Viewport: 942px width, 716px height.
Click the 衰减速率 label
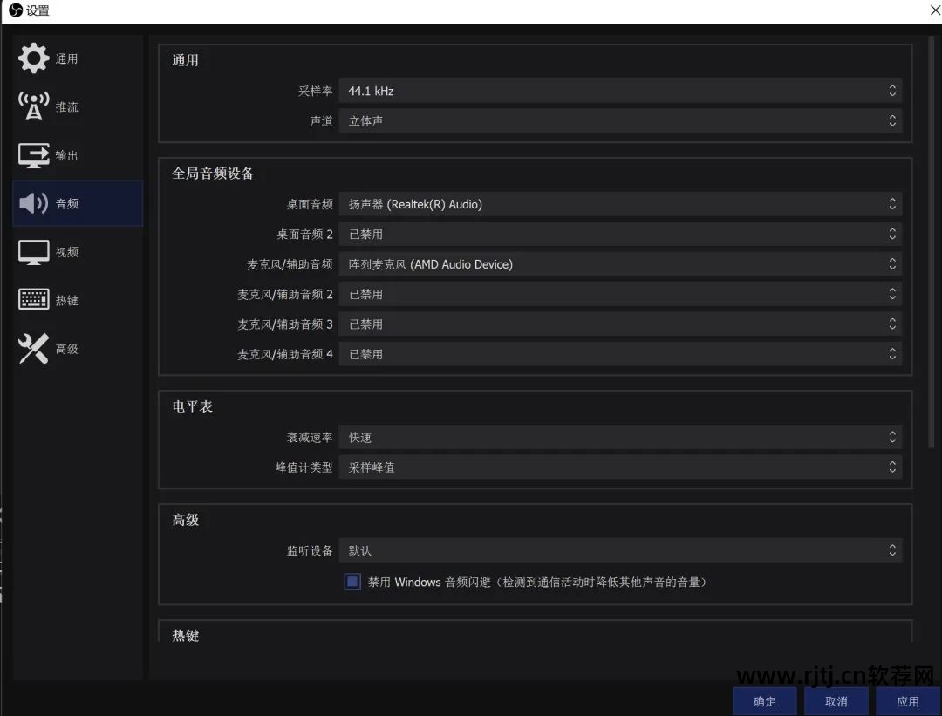pos(310,437)
